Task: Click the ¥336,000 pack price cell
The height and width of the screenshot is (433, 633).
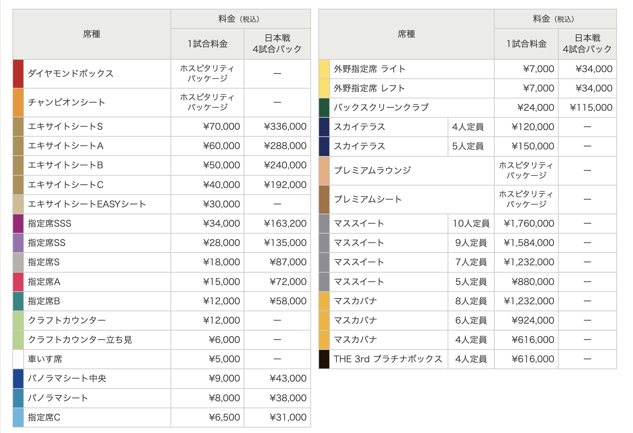Action: (285, 126)
